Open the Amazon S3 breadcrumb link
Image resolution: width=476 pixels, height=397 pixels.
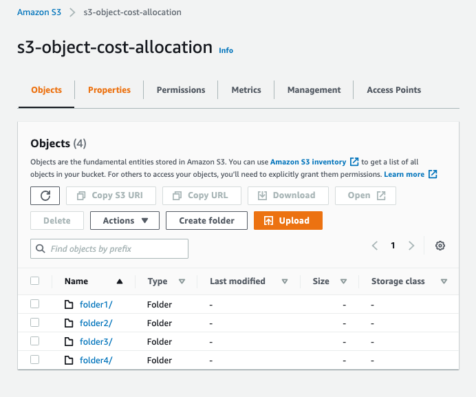[x=39, y=12]
